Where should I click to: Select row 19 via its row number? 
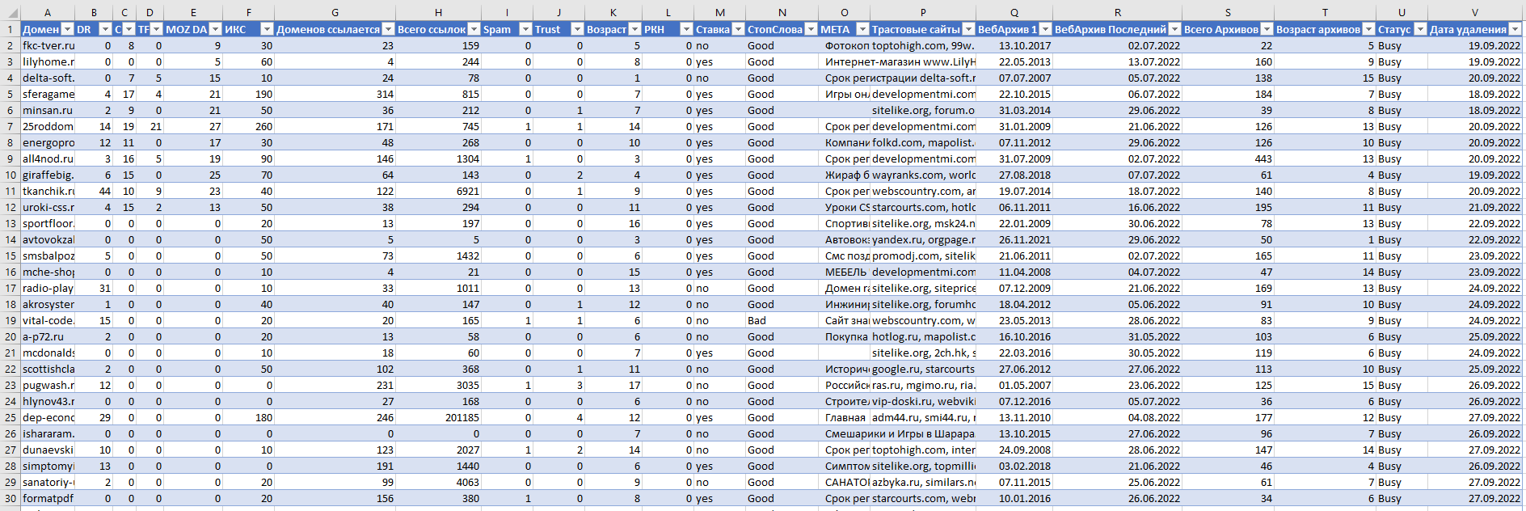[x=10, y=320]
